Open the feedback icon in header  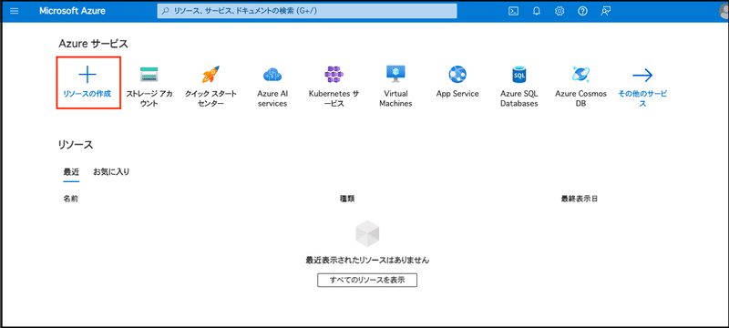[x=605, y=11]
